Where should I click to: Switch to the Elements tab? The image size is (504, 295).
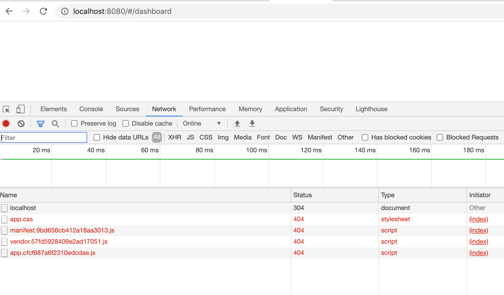click(x=53, y=109)
